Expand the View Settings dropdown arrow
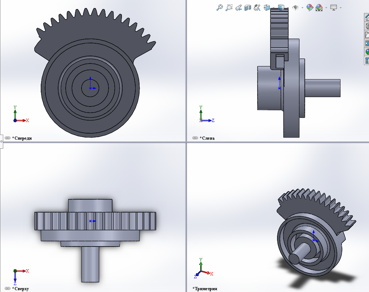Screen dimensions: 369x292 [x=341, y=8]
